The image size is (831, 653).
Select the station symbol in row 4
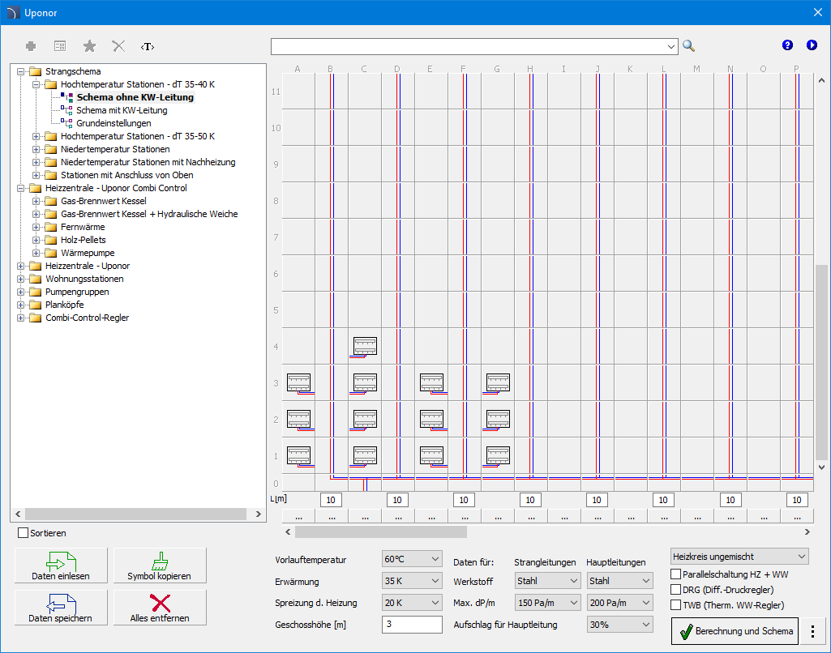365,347
